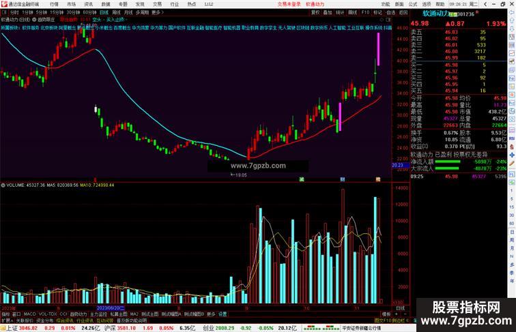Click the panel layout icon left of 分时
This screenshot has width=516, height=332.
(x=5, y=12)
